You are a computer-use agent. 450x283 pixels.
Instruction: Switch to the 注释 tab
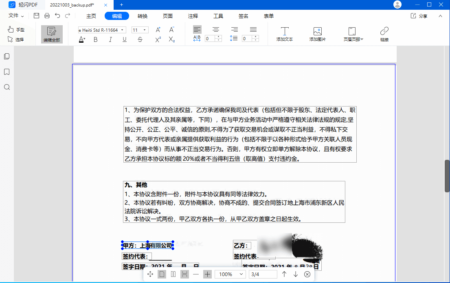[x=193, y=16]
